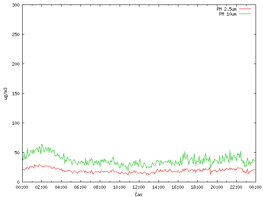Click the green PM 10 peak near 02:00

tap(42, 144)
